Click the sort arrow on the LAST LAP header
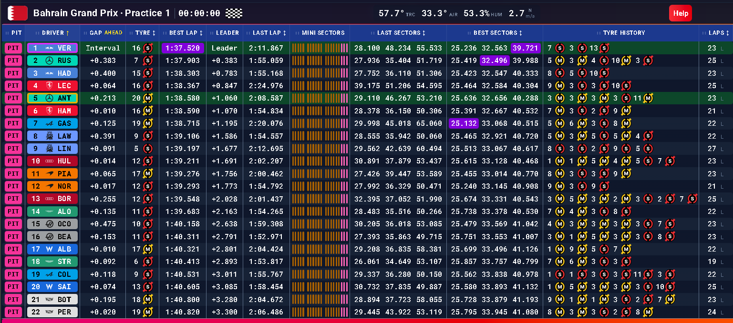This screenshot has height=323, width=733. [284, 33]
